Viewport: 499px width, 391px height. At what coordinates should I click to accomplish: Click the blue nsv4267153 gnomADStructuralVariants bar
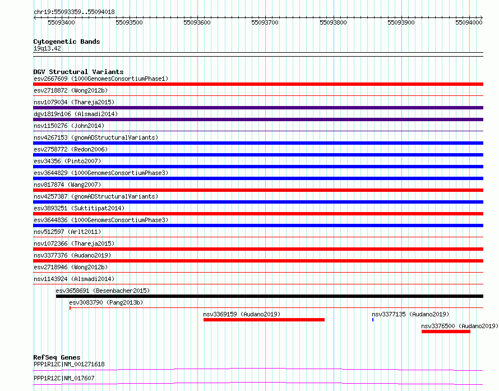pos(258,143)
